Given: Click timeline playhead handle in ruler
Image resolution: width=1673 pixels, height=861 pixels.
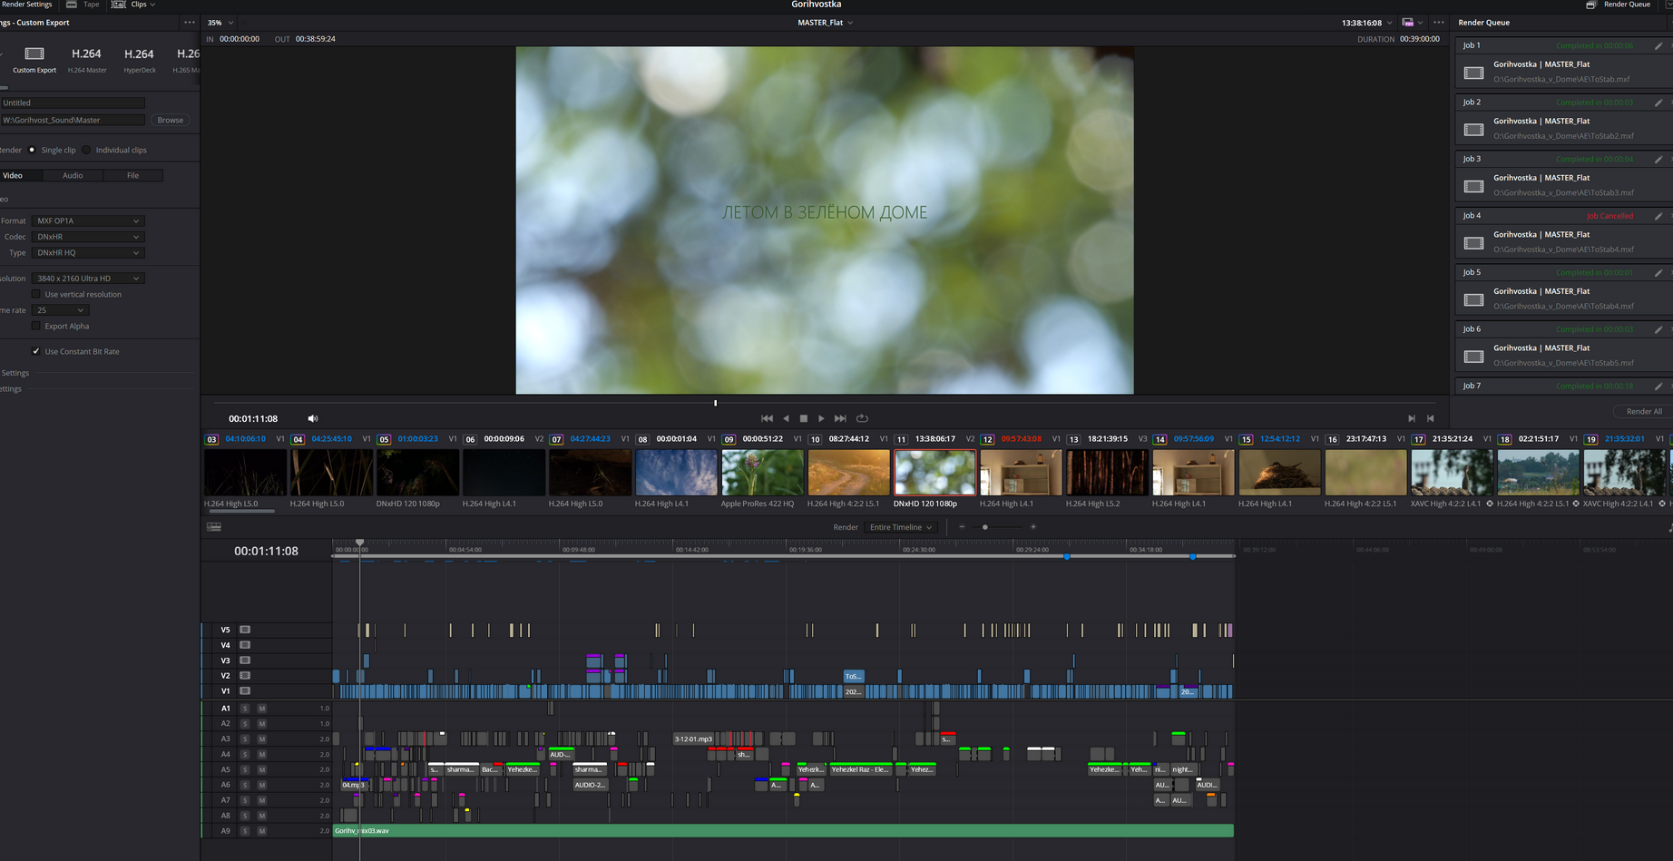Looking at the screenshot, I should (x=360, y=543).
